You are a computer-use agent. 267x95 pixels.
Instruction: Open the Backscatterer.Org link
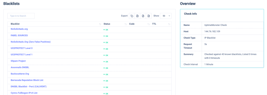point(20,74)
